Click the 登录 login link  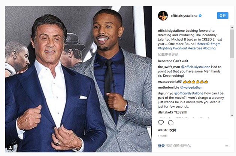(161, 146)
